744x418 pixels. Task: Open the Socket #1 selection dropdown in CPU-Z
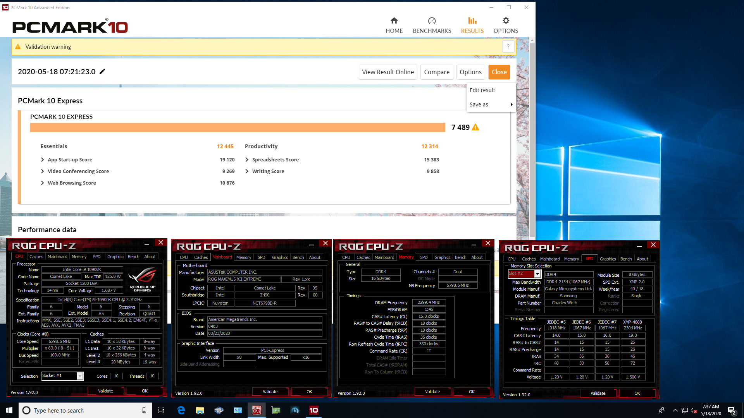pyautogui.click(x=80, y=376)
